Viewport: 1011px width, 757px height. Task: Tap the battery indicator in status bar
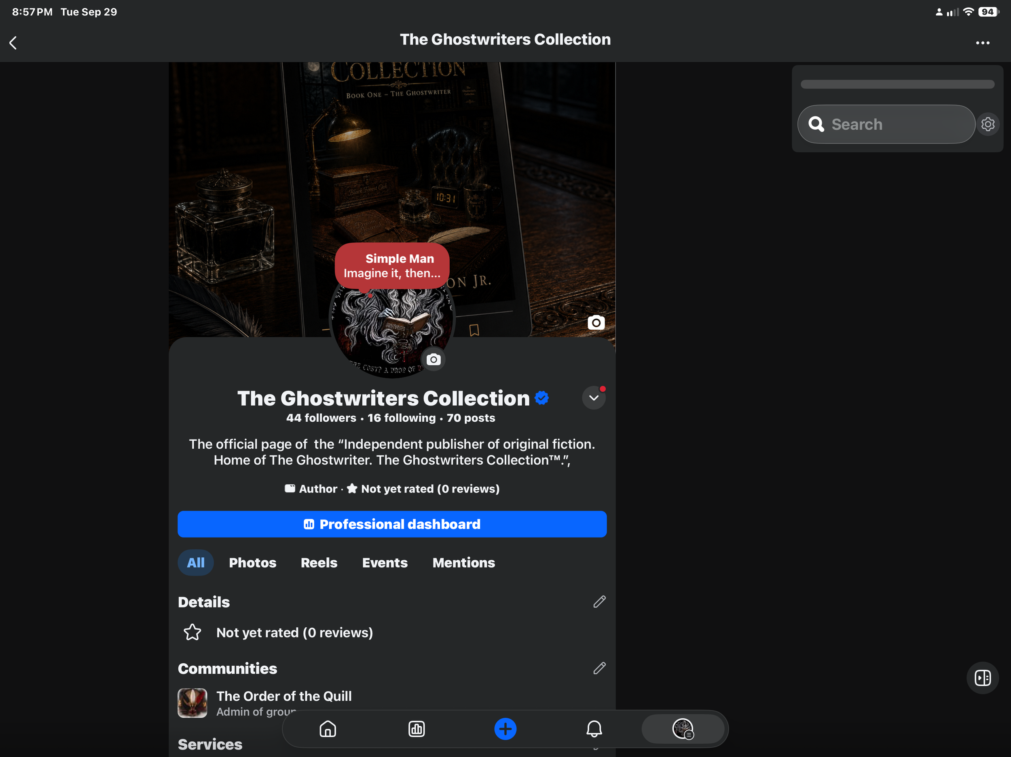[x=988, y=12]
